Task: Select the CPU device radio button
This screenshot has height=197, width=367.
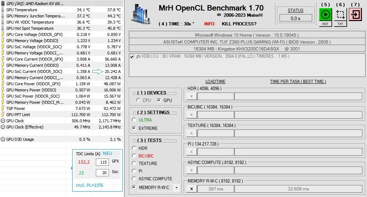Action: [x=138, y=100]
